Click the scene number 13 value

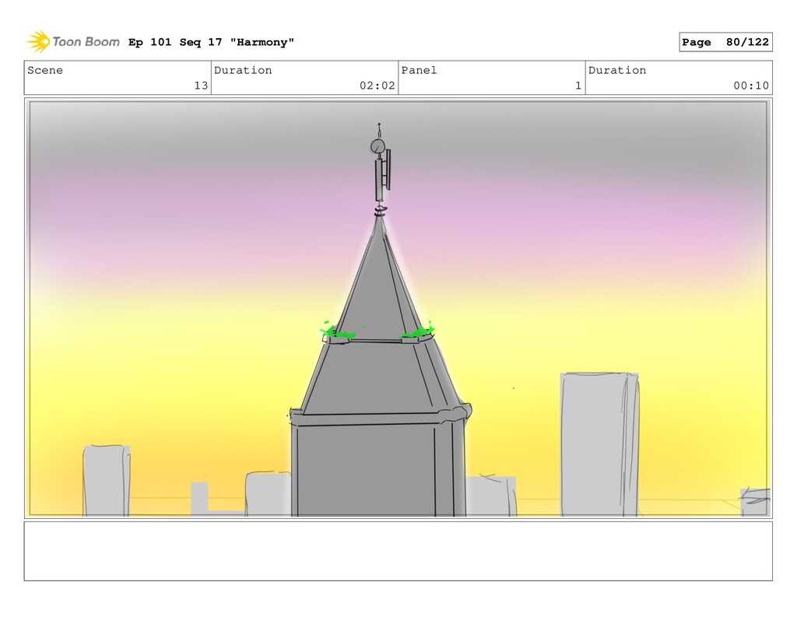point(201,86)
